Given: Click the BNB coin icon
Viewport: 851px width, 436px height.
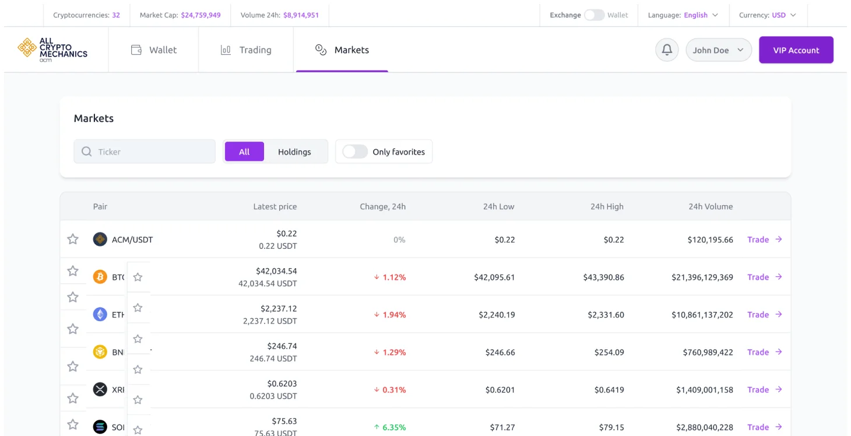Looking at the screenshot, I should 100,352.
